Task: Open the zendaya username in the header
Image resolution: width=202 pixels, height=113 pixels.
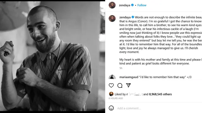Action: [124, 5]
